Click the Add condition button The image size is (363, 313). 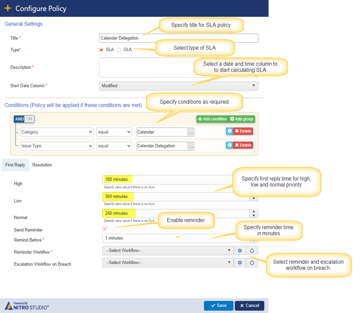click(x=212, y=119)
